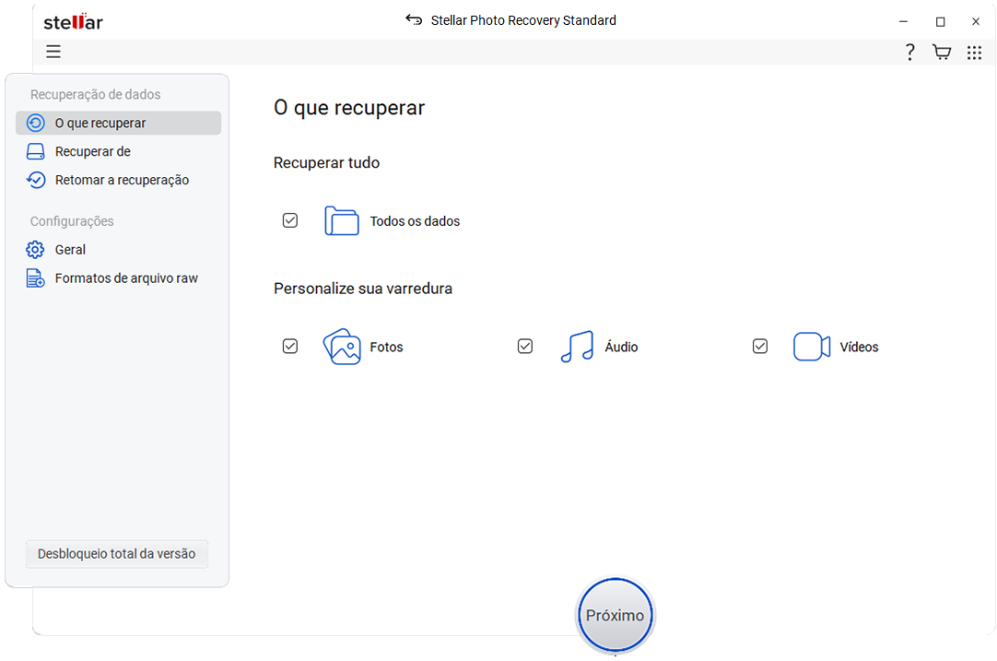Uncheck the 'Todos os dados' checkbox

pos(290,220)
